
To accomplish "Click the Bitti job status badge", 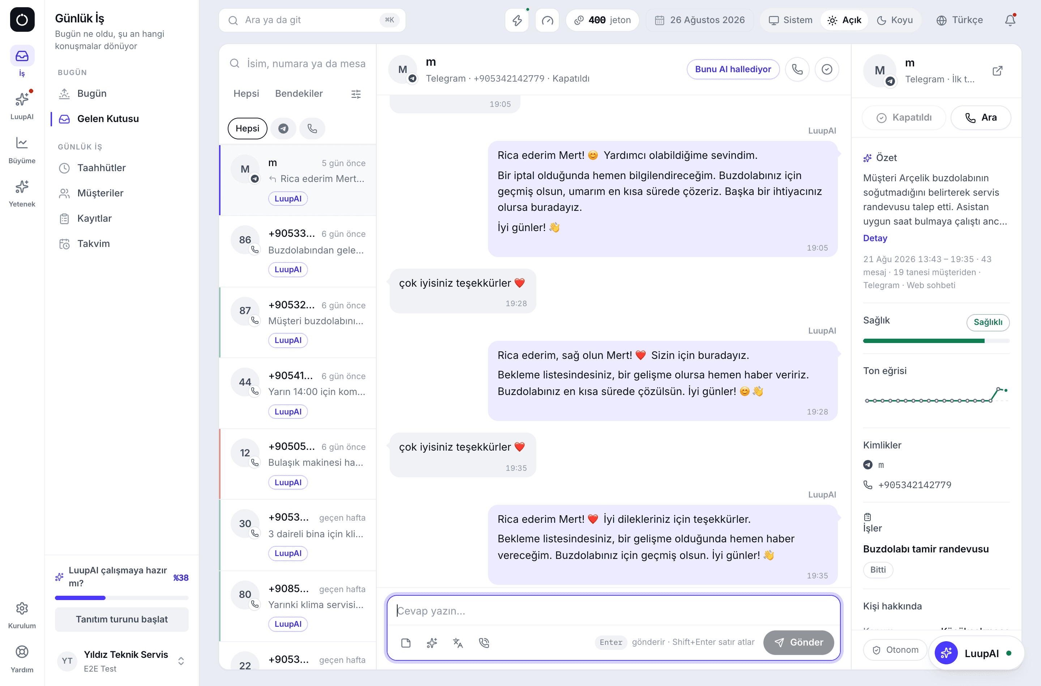I will (x=878, y=570).
